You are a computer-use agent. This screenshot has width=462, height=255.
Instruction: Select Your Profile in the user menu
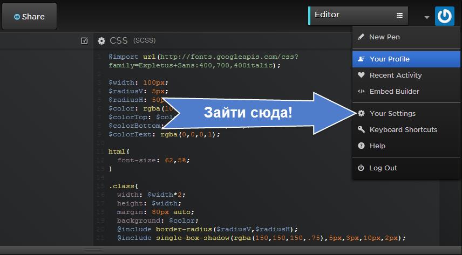click(389, 59)
